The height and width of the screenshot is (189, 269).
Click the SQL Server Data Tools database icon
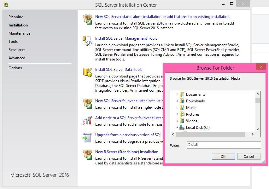point(88,72)
